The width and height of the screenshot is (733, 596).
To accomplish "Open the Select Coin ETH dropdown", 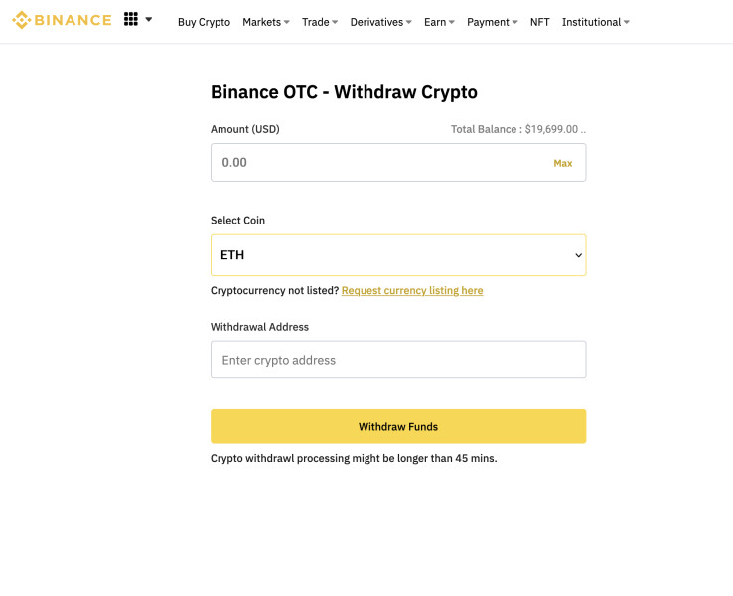I will coord(397,255).
